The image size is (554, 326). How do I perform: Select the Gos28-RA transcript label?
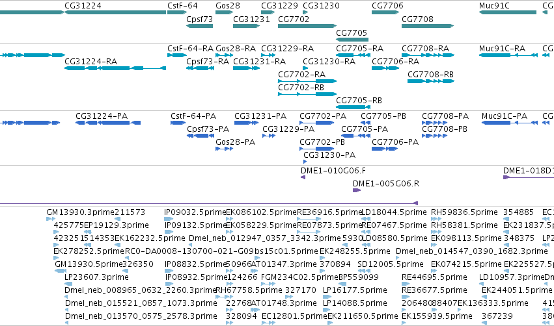point(235,48)
